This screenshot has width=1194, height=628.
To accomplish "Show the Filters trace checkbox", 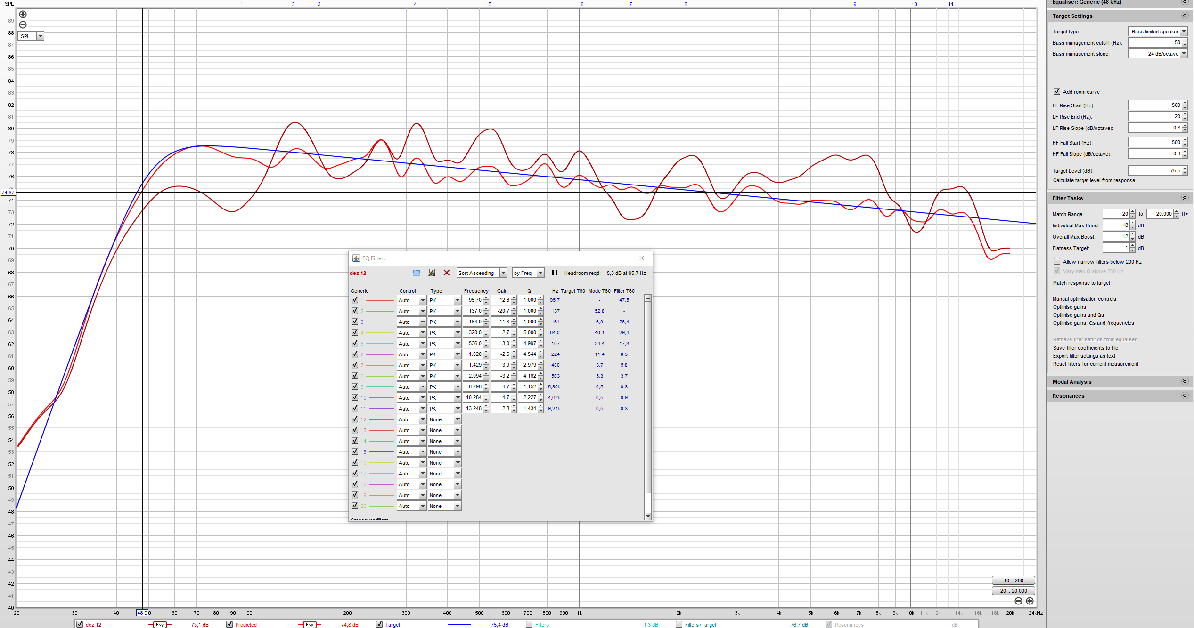I will pyautogui.click(x=529, y=624).
